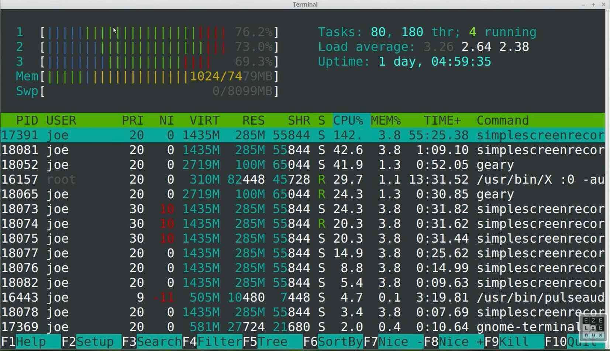Sort processes by the CPU% column
This screenshot has width=610, height=351.
click(347, 120)
